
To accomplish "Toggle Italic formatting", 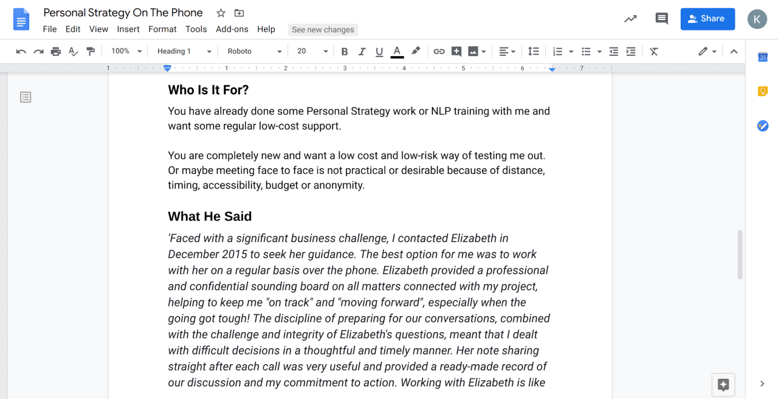I will click(x=362, y=52).
